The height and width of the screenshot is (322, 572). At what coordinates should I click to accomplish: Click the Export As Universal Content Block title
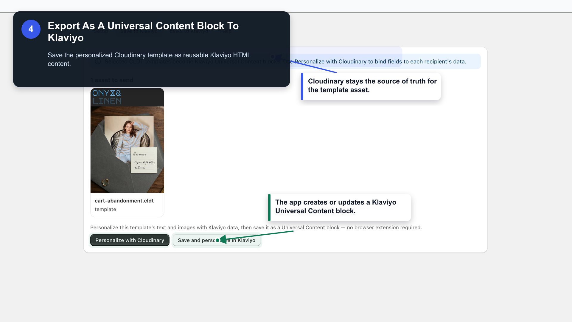click(x=143, y=32)
